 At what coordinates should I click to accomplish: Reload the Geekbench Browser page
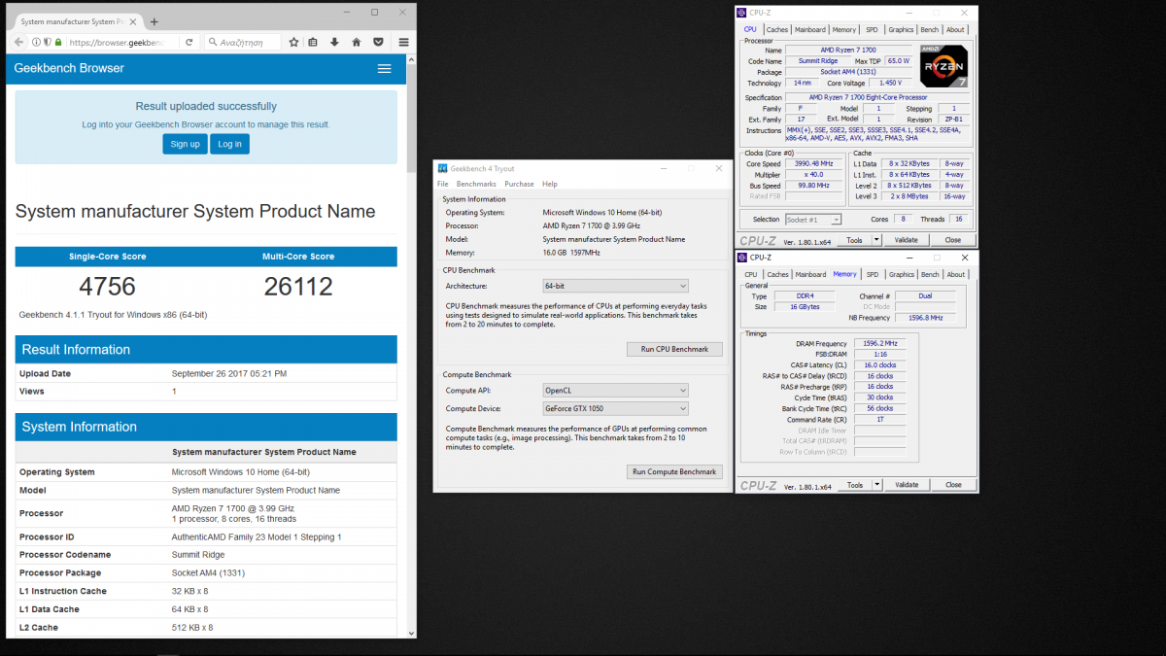(189, 42)
